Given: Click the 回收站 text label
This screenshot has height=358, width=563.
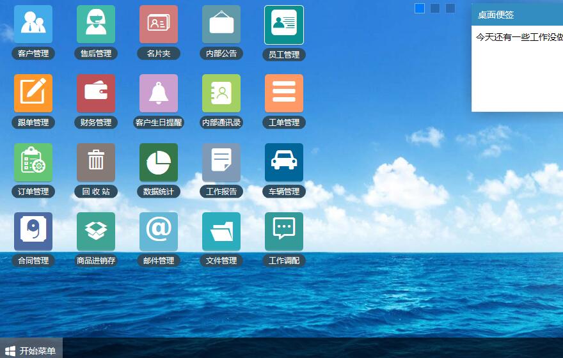Looking at the screenshot, I should (x=96, y=192).
